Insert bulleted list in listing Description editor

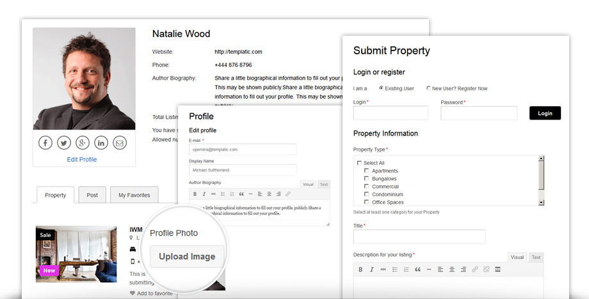[x=395, y=270]
